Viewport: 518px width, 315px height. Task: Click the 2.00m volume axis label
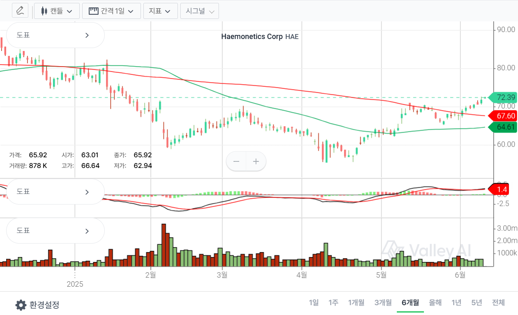pos(507,241)
